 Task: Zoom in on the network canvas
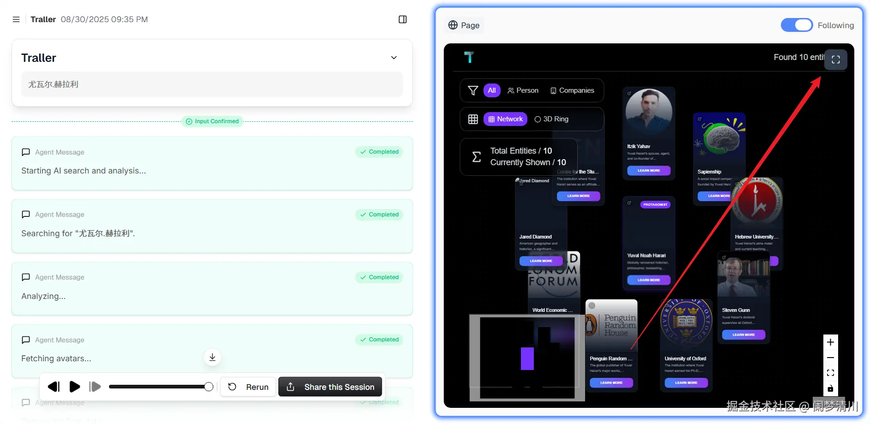click(830, 342)
